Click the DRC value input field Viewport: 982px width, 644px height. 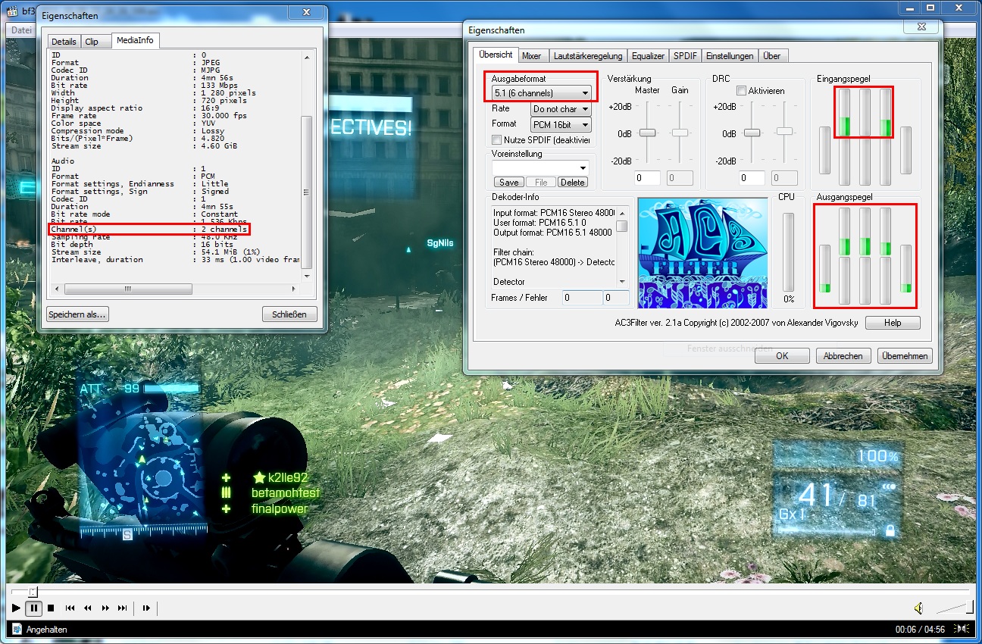pos(752,178)
